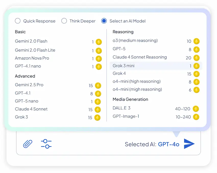Click the credit coin icon next to o3 medium reasoning
This screenshot has width=217, height=173.
(x=197, y=41)
